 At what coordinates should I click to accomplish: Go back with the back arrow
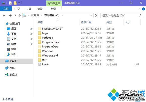point(4,15)
